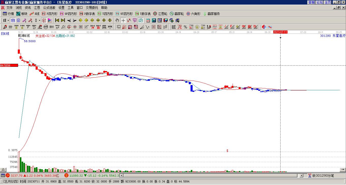Open the 公式选股 menu
Viewport: 346px width, 185px height.
click(49, 8)
